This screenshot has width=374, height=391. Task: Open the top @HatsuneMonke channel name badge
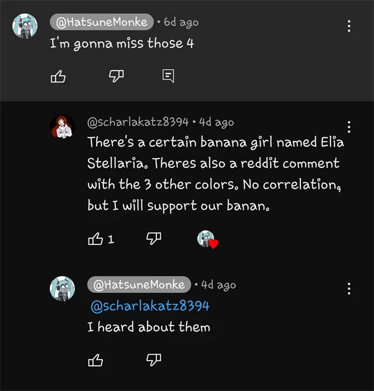[x=102, y=22]
